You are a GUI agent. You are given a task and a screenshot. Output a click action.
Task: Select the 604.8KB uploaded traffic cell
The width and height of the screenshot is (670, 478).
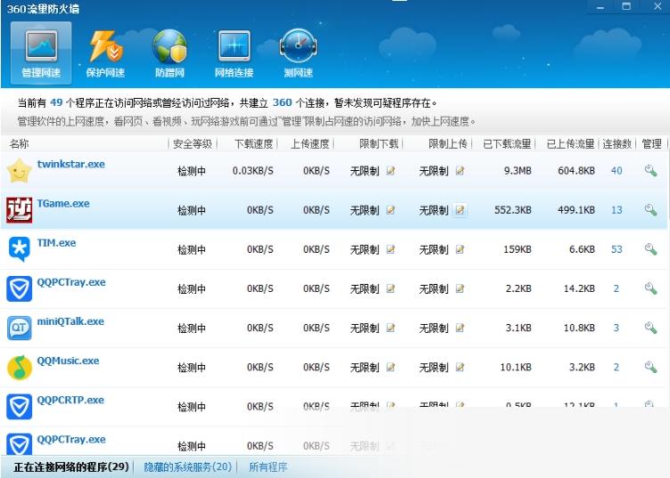[x=576, y=171]
